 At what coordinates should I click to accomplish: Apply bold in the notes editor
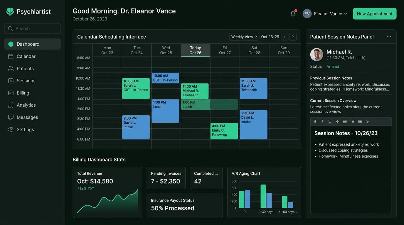[315, 122]
